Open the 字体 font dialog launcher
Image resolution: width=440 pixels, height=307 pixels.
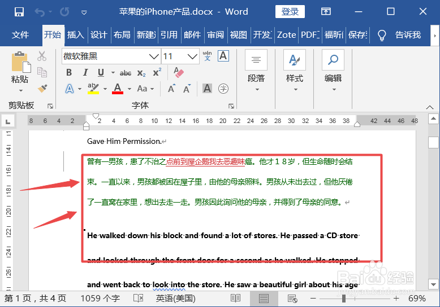pyautogui.click(x=231, y=106)
